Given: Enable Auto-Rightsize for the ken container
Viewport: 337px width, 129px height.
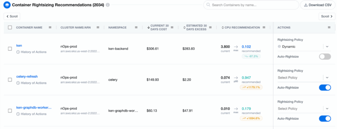Looking at the screenshot, I should 325,57.
